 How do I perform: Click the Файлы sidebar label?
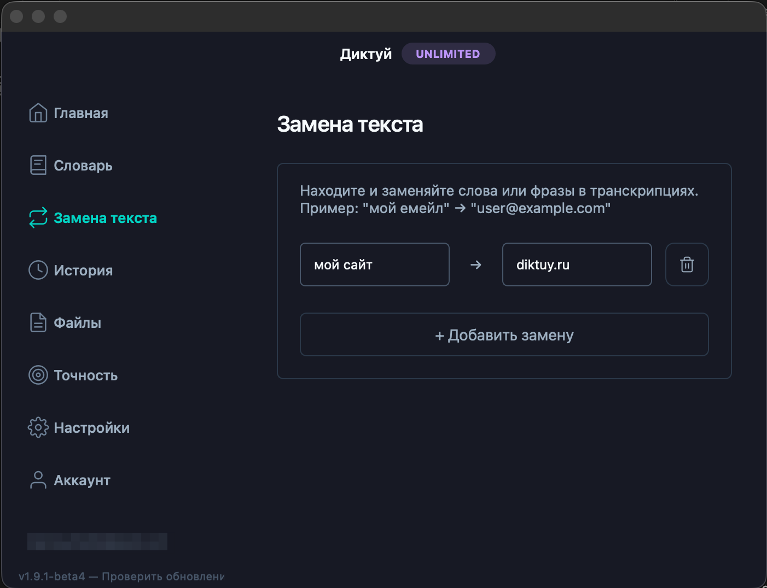[78, 323]
